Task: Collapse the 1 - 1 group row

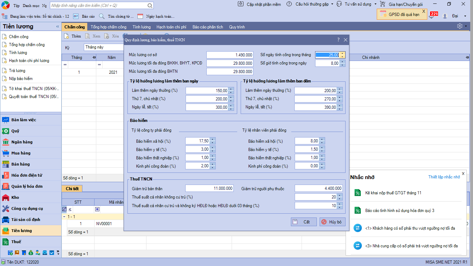Action: (64, 216)
